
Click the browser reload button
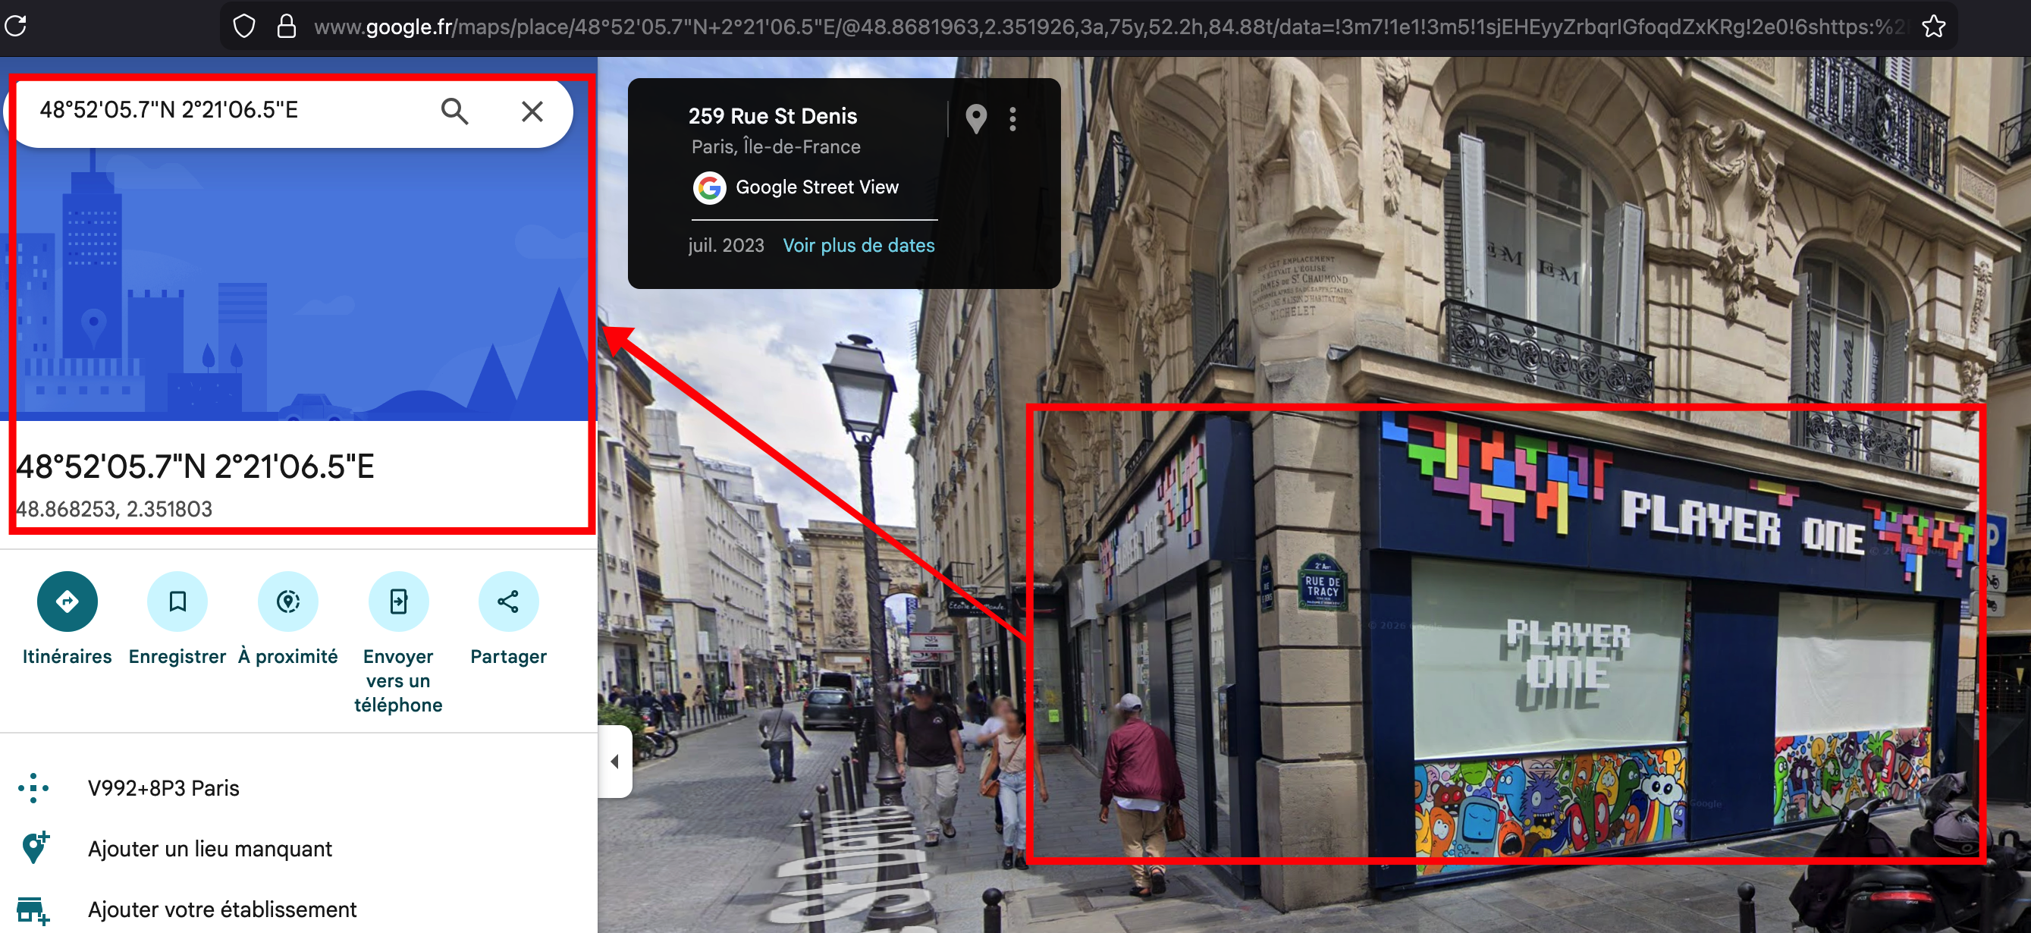point(17,26)
